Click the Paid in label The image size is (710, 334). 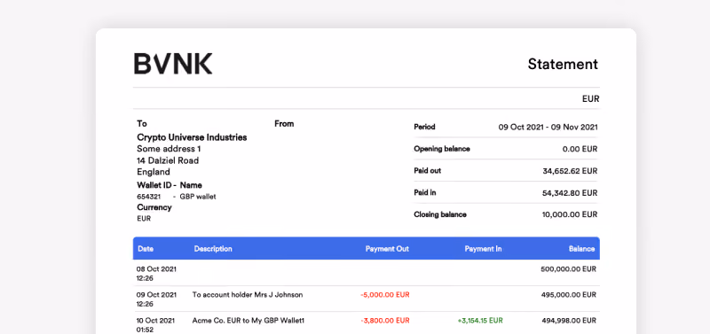[425, 192]
